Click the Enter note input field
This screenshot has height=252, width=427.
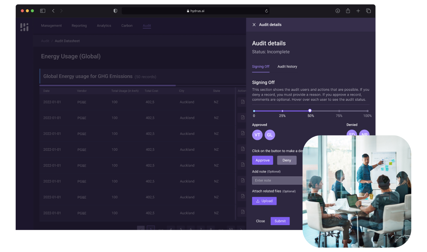276,180
